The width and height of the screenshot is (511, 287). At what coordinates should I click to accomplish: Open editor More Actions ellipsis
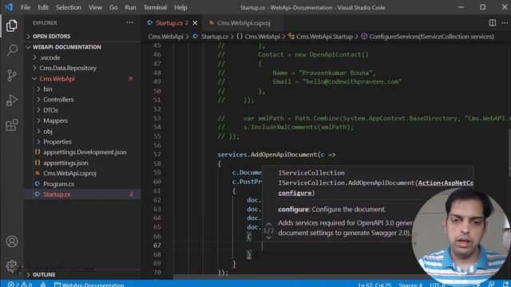pyautogui.click(x=505, y=23)
